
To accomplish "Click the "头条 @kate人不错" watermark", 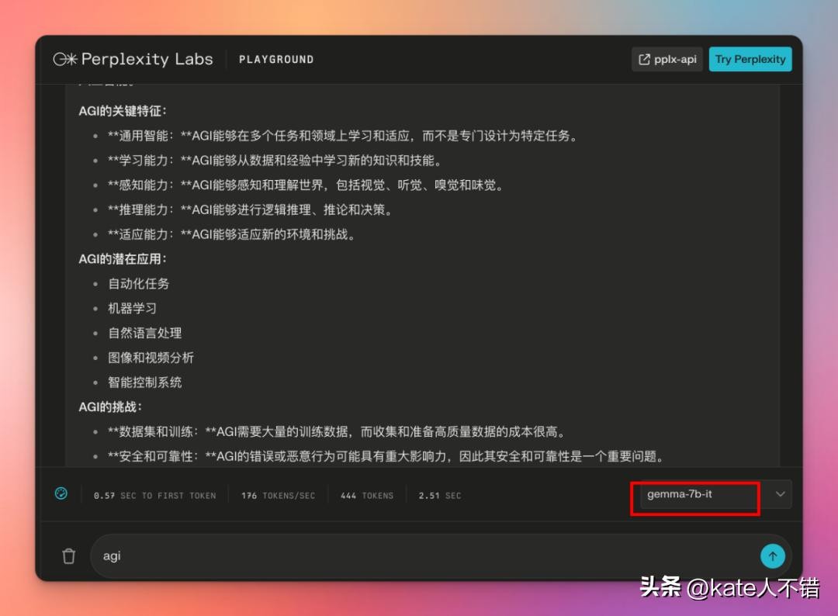I will [729, 587].
